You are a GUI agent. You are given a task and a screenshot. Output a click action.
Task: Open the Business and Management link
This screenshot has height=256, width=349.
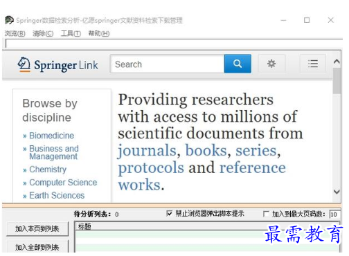54,152
